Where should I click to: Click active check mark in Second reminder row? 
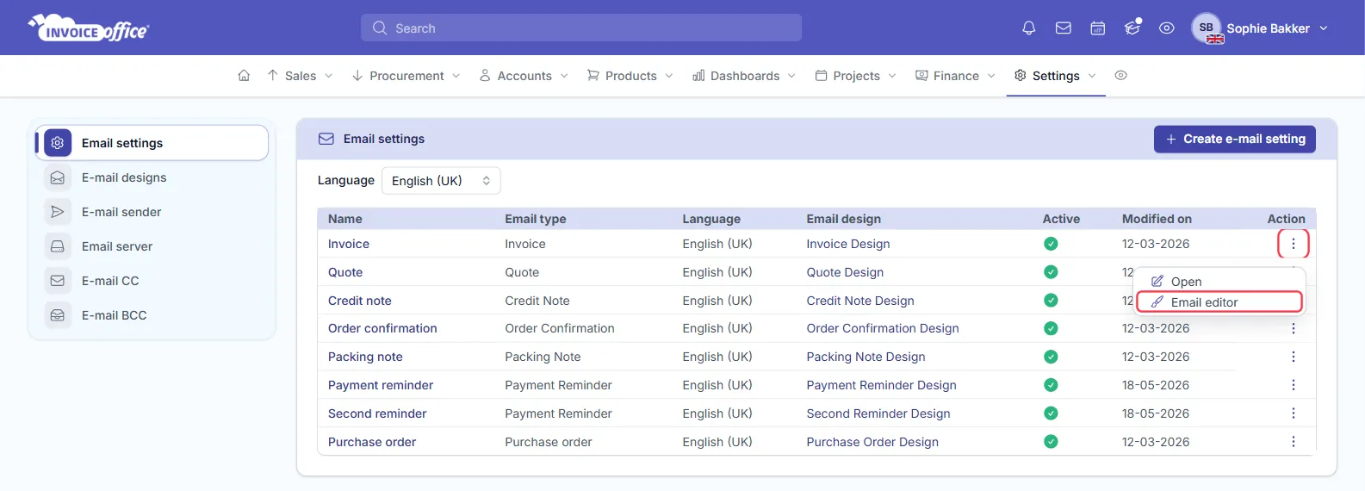pos(1051,413)
